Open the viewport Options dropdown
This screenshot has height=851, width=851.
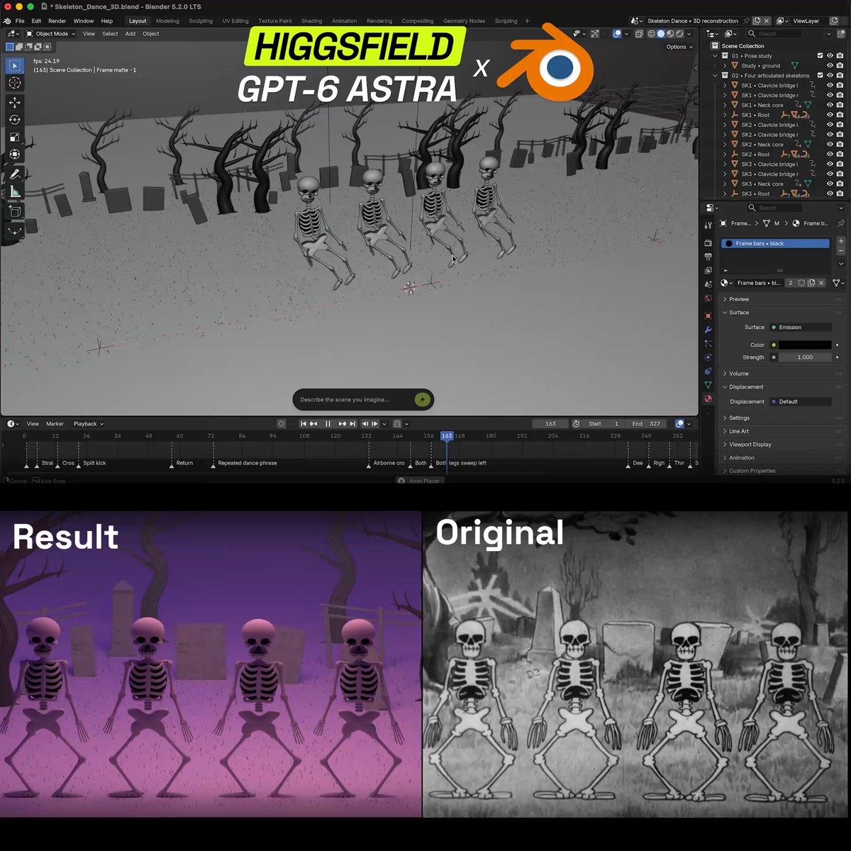[679, 47]
